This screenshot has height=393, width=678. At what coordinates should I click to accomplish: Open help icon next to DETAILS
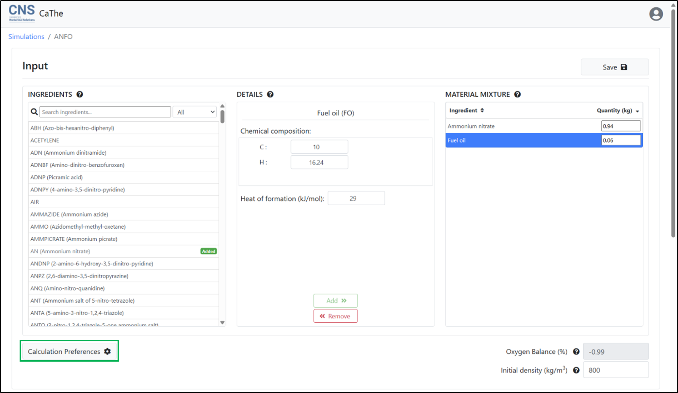click(x=270, y=94)
